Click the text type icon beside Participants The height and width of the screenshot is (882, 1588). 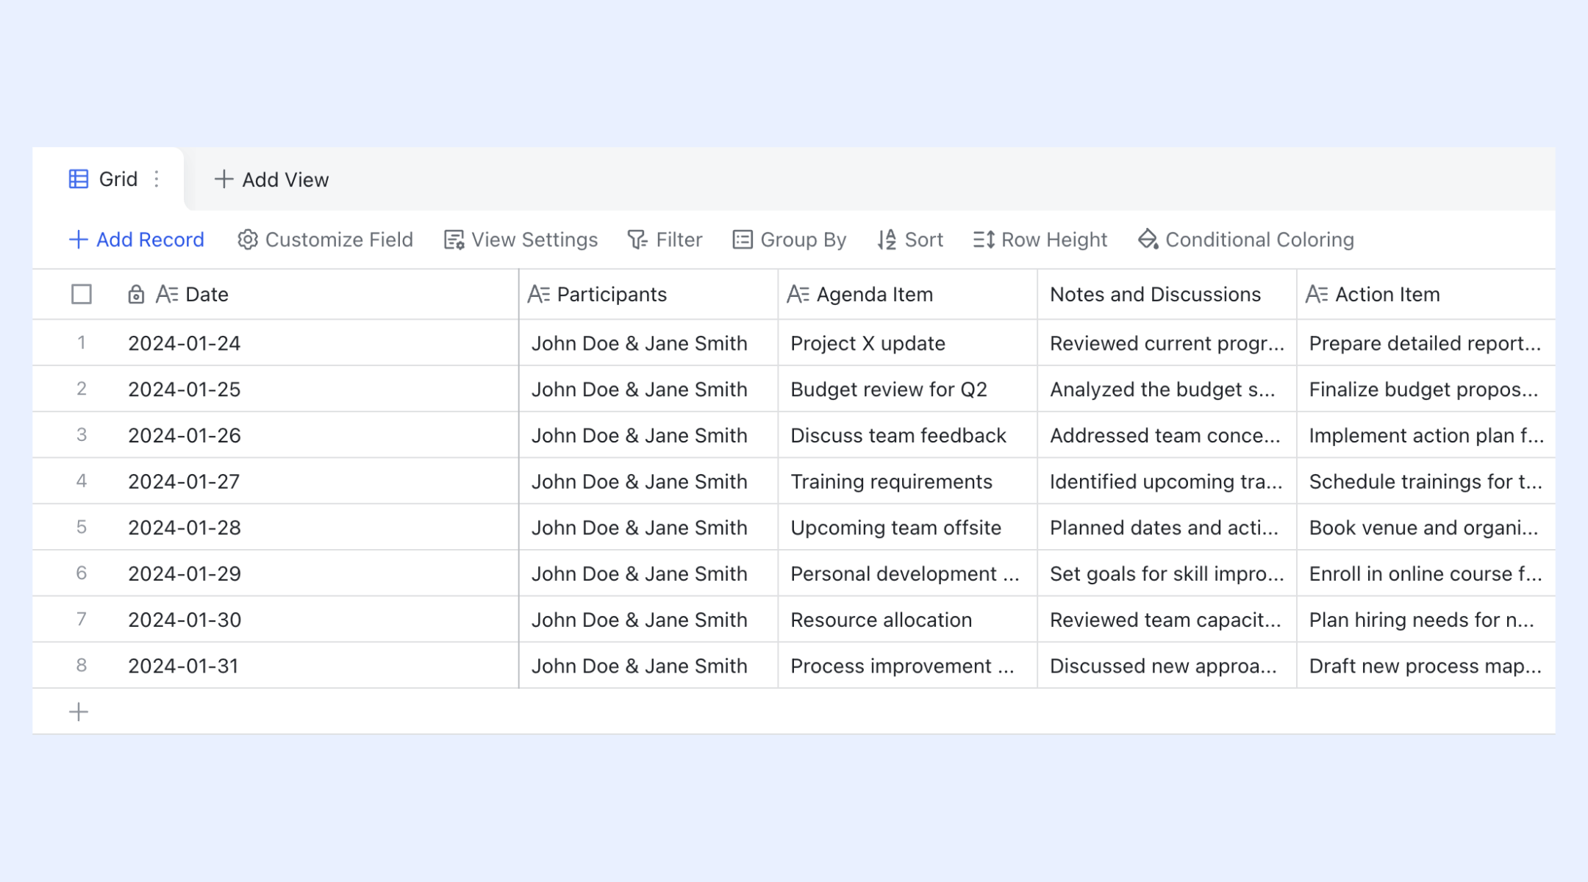click(539, 295)
